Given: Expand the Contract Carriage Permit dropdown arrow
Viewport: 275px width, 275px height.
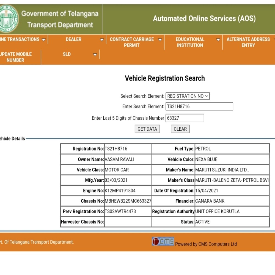Looking at the screenshot, I should pyautogui.click(x=160, y=40).
